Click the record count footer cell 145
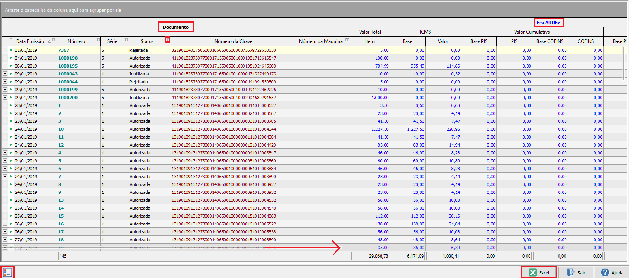The image size is (629, 278). 79,256
